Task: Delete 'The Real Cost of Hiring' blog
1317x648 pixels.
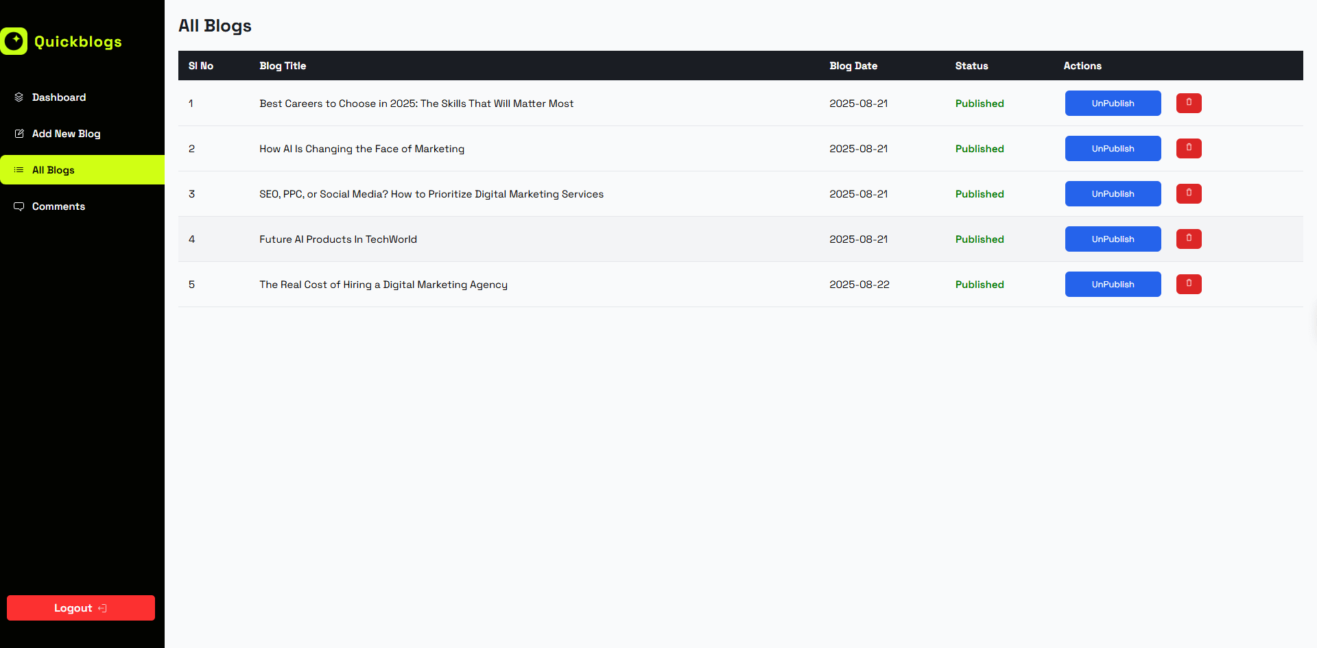Action: [1189, 284]
